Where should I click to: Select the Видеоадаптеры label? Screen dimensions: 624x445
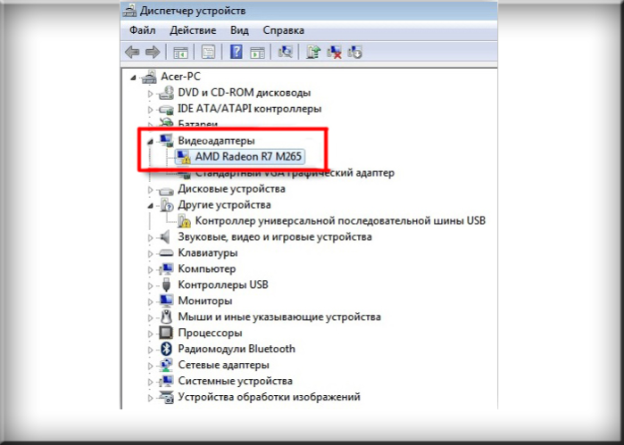(216, 140)
